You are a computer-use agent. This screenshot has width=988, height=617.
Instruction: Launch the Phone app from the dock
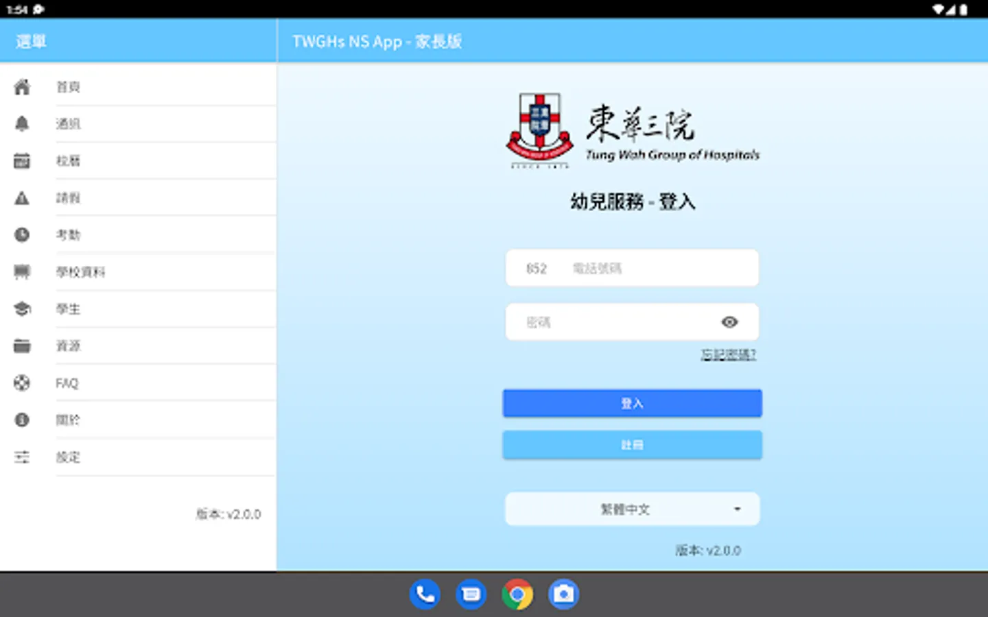425,594
